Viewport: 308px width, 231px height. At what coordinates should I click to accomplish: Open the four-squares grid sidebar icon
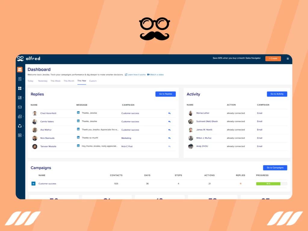tap(20, 88)
